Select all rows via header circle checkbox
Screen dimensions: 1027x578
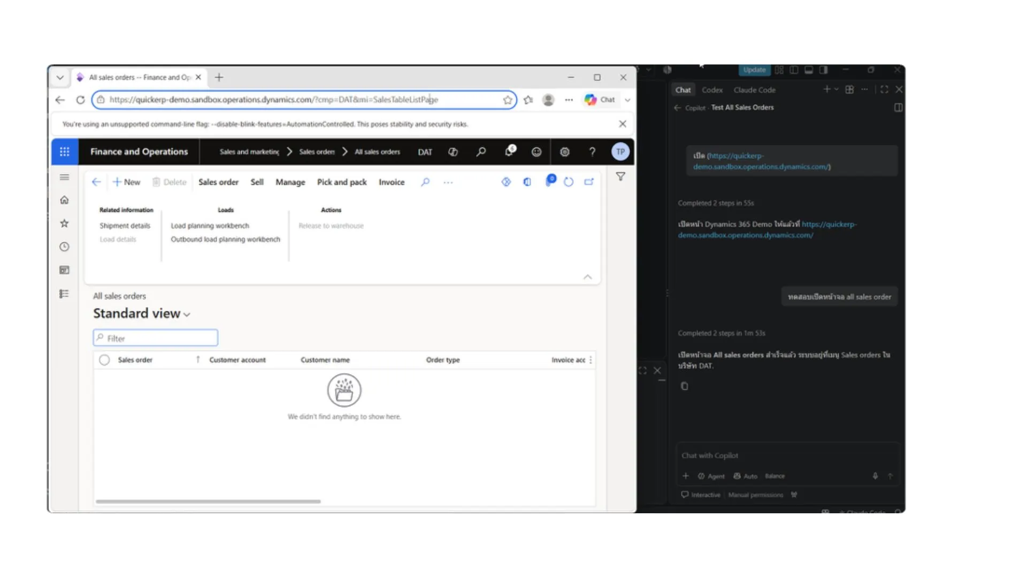pos(104,360)
